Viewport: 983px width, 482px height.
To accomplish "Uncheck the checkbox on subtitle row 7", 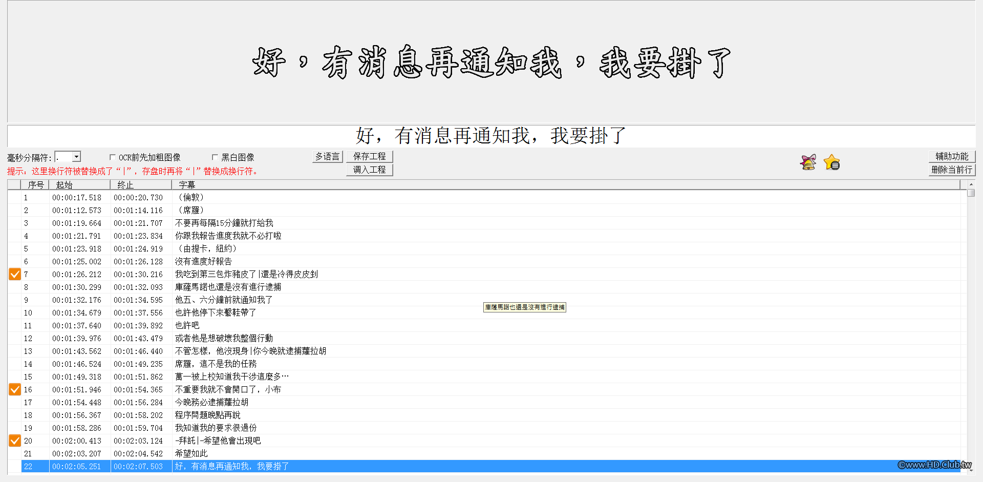I will [x=14, y=274].
